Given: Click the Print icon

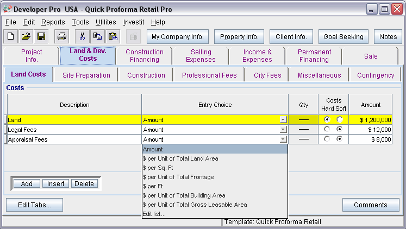Looking at the screenshot, I should pyautogui.click(x=61, y=36).
